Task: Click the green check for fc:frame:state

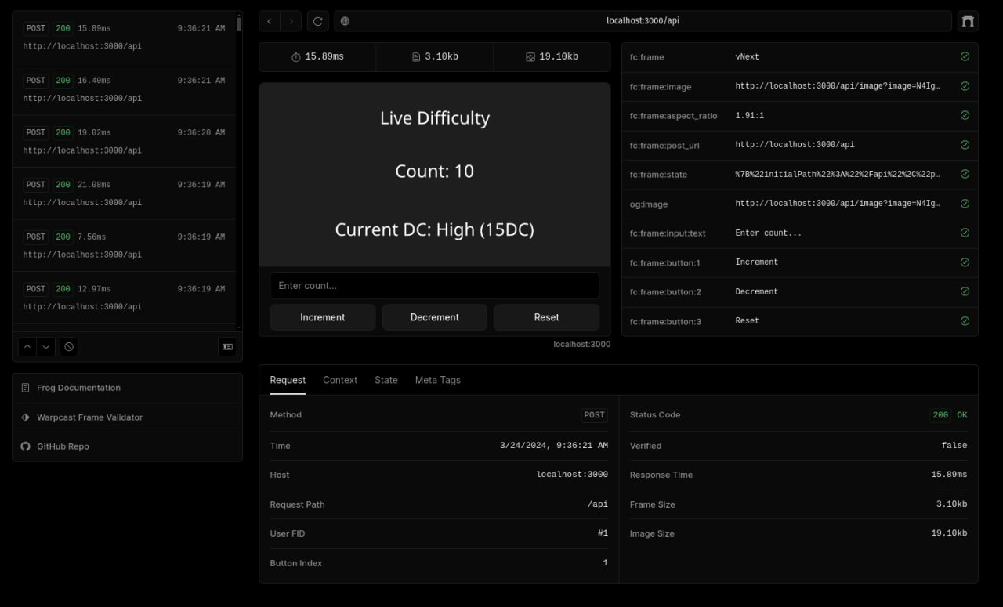Action: coord(965,174)
